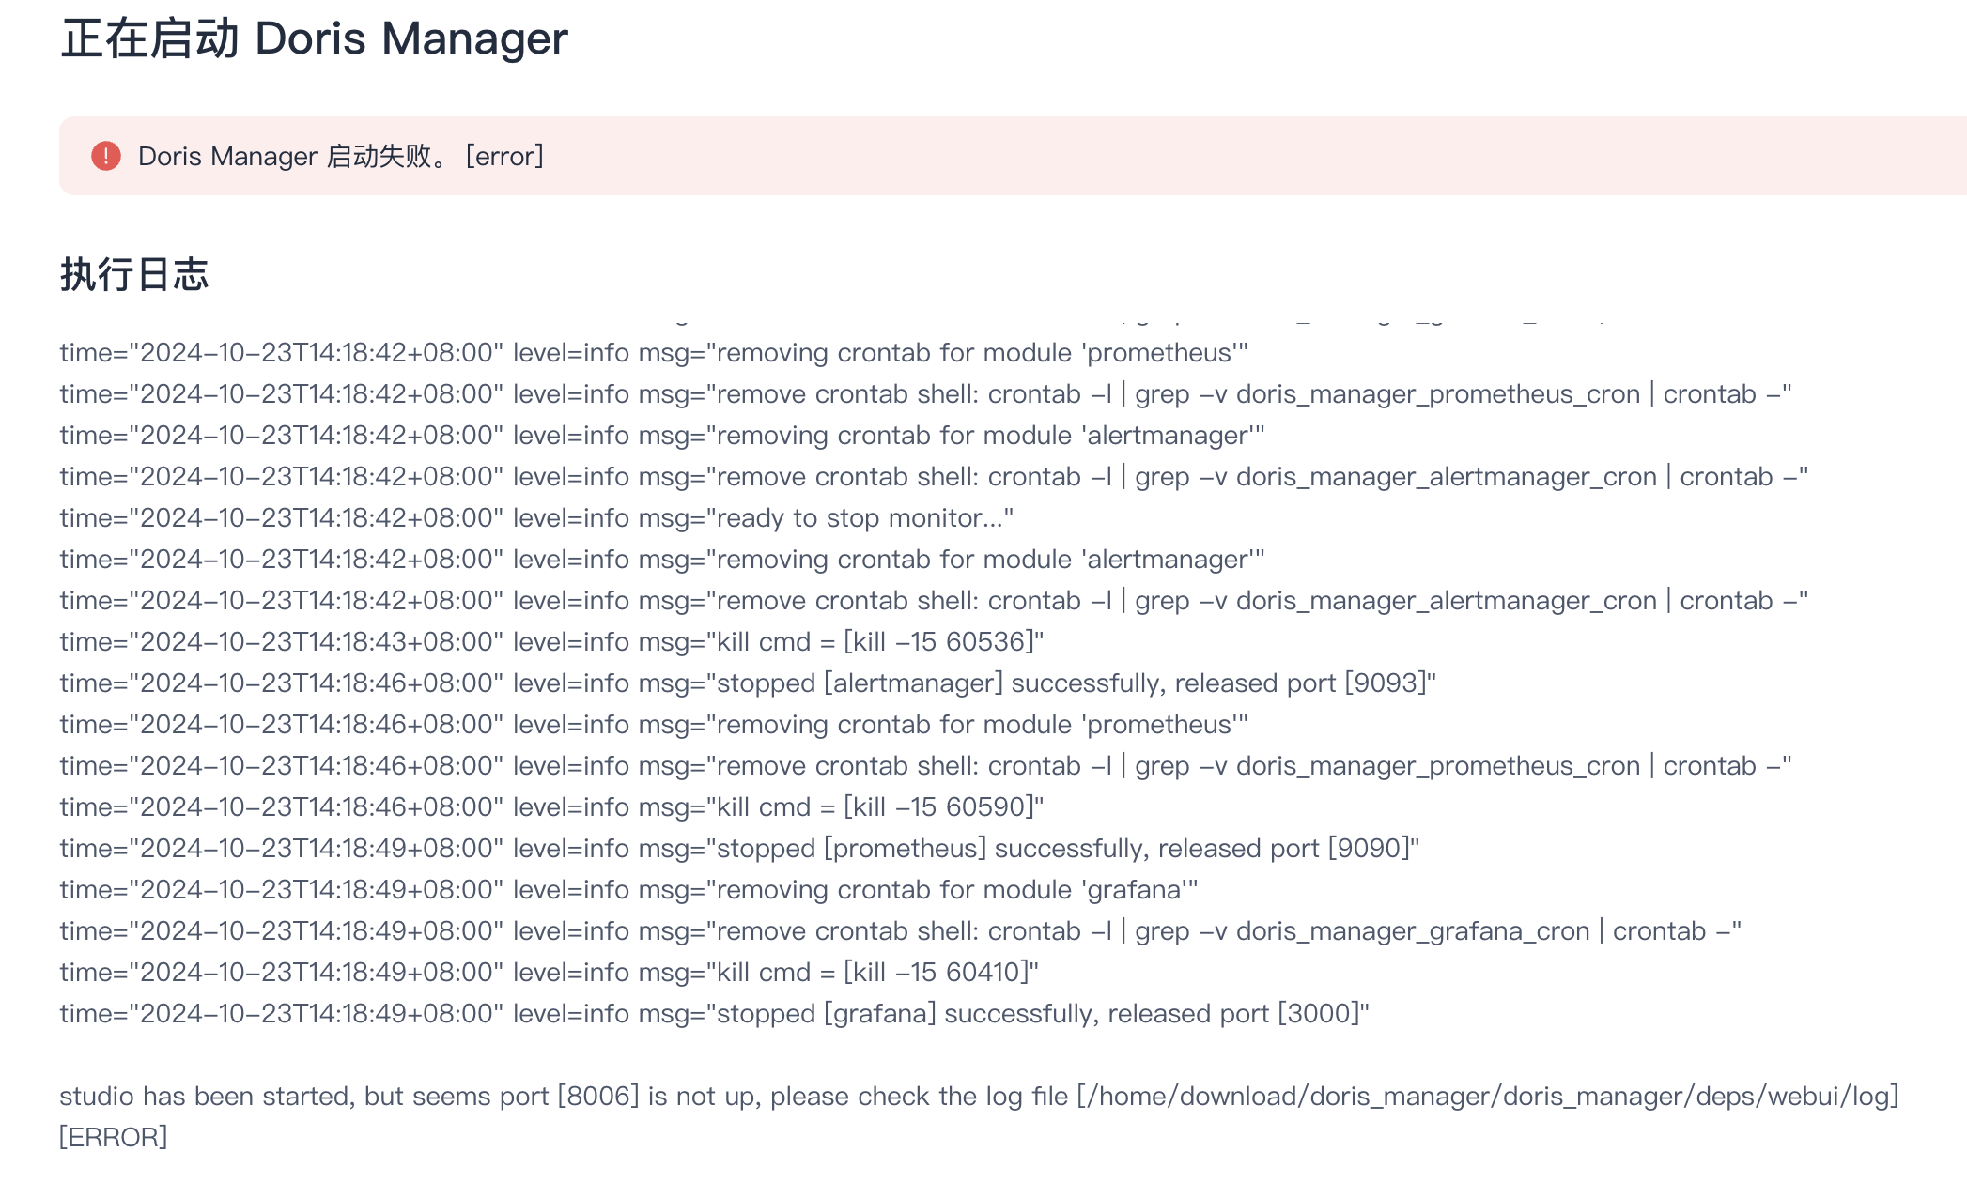Select log line 'kill cmd = [kill -15 60410]'
The width and height of the screenshot is (1967, 1198).
550,973
